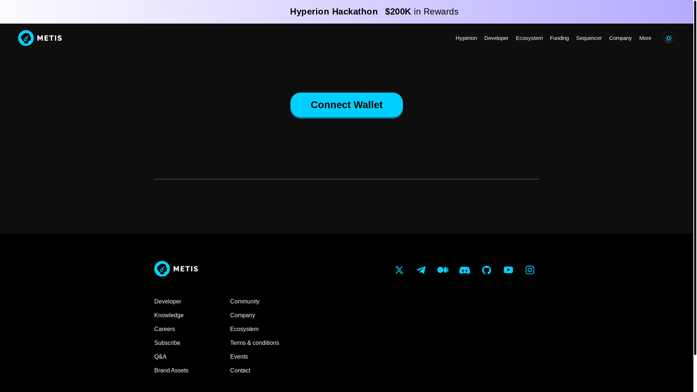This screenshot has height=392, width=697.
Task: Click the Metis logo in footer
Action: (176, 269)
